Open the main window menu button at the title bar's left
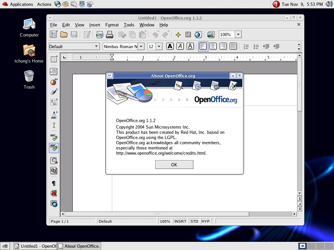 click(x=50, y=18)
